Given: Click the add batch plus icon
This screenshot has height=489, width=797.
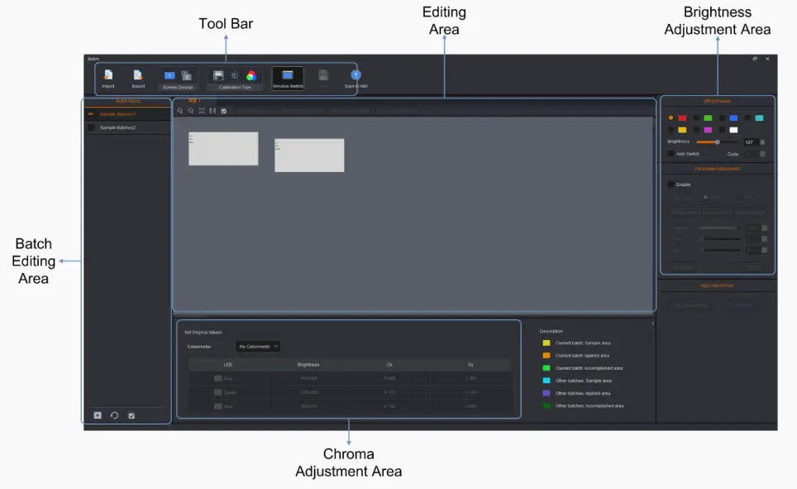Looking at the screenshot, I should coord(98,415).
